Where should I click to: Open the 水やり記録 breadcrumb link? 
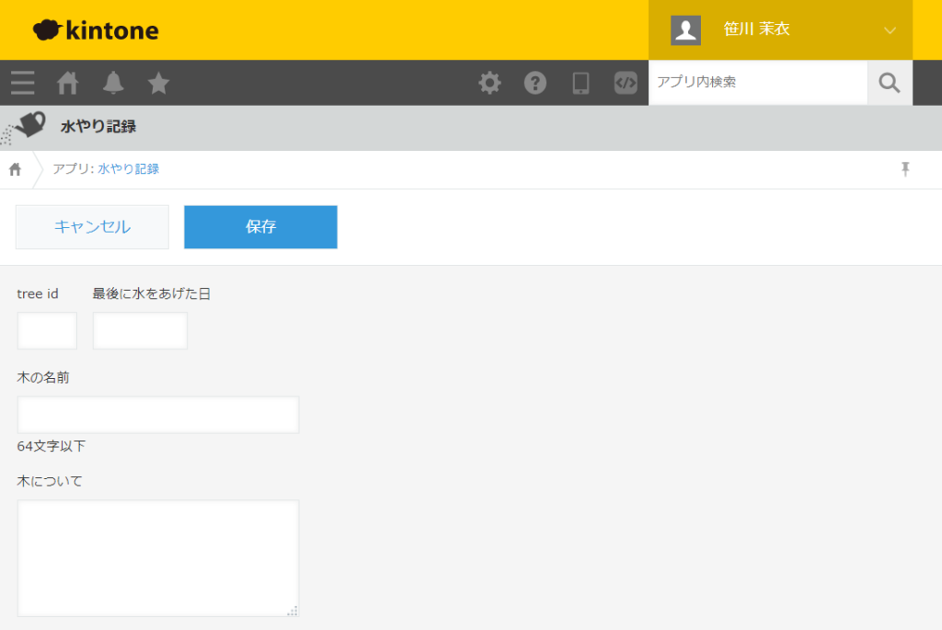129,169
